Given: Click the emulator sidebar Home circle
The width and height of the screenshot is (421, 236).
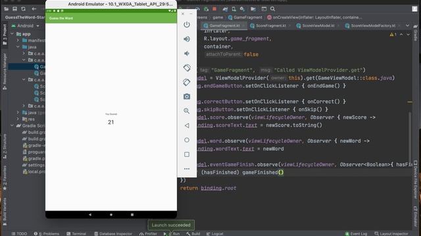Looking at the screenshot, I should click(187, 140).
